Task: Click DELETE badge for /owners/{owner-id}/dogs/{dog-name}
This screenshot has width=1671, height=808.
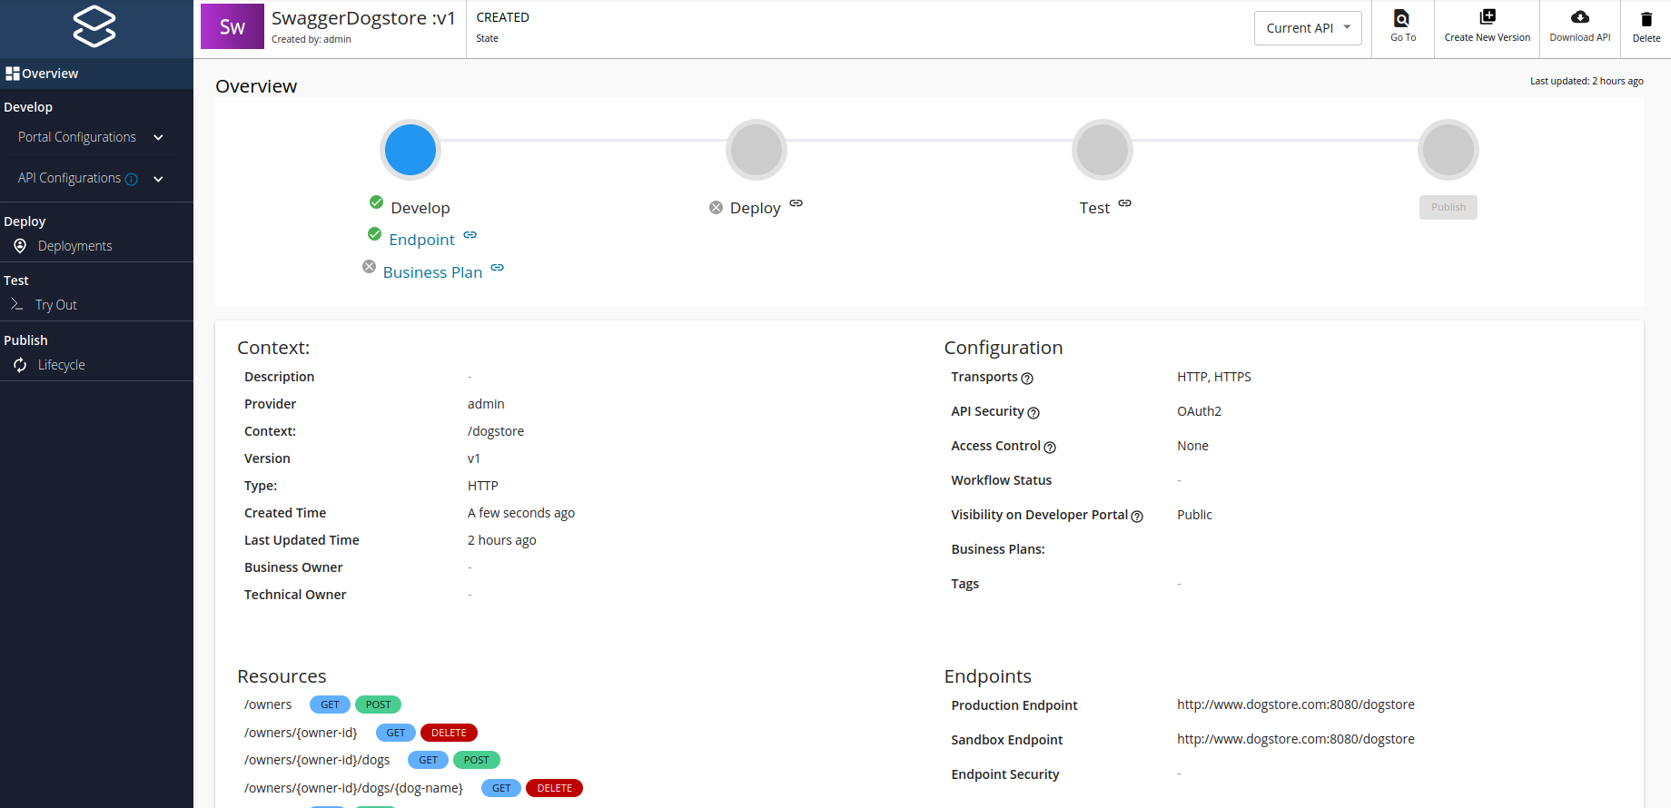Action: 554,788
